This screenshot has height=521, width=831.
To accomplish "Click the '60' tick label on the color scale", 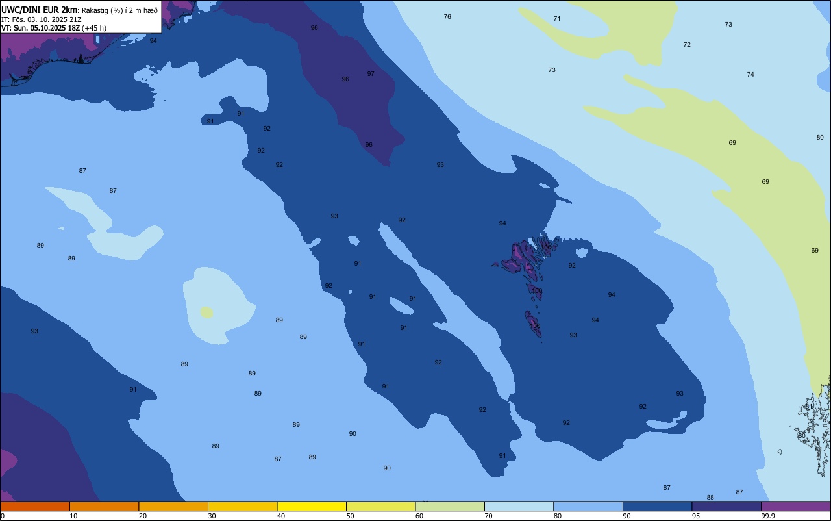I will (419, 516).
